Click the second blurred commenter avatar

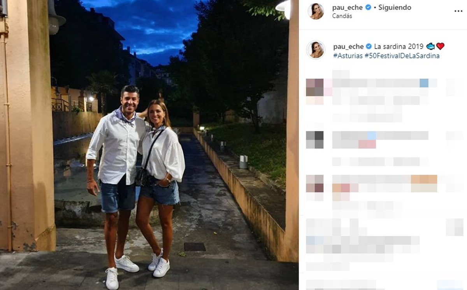pyautogui.click(x=315, y=140)
